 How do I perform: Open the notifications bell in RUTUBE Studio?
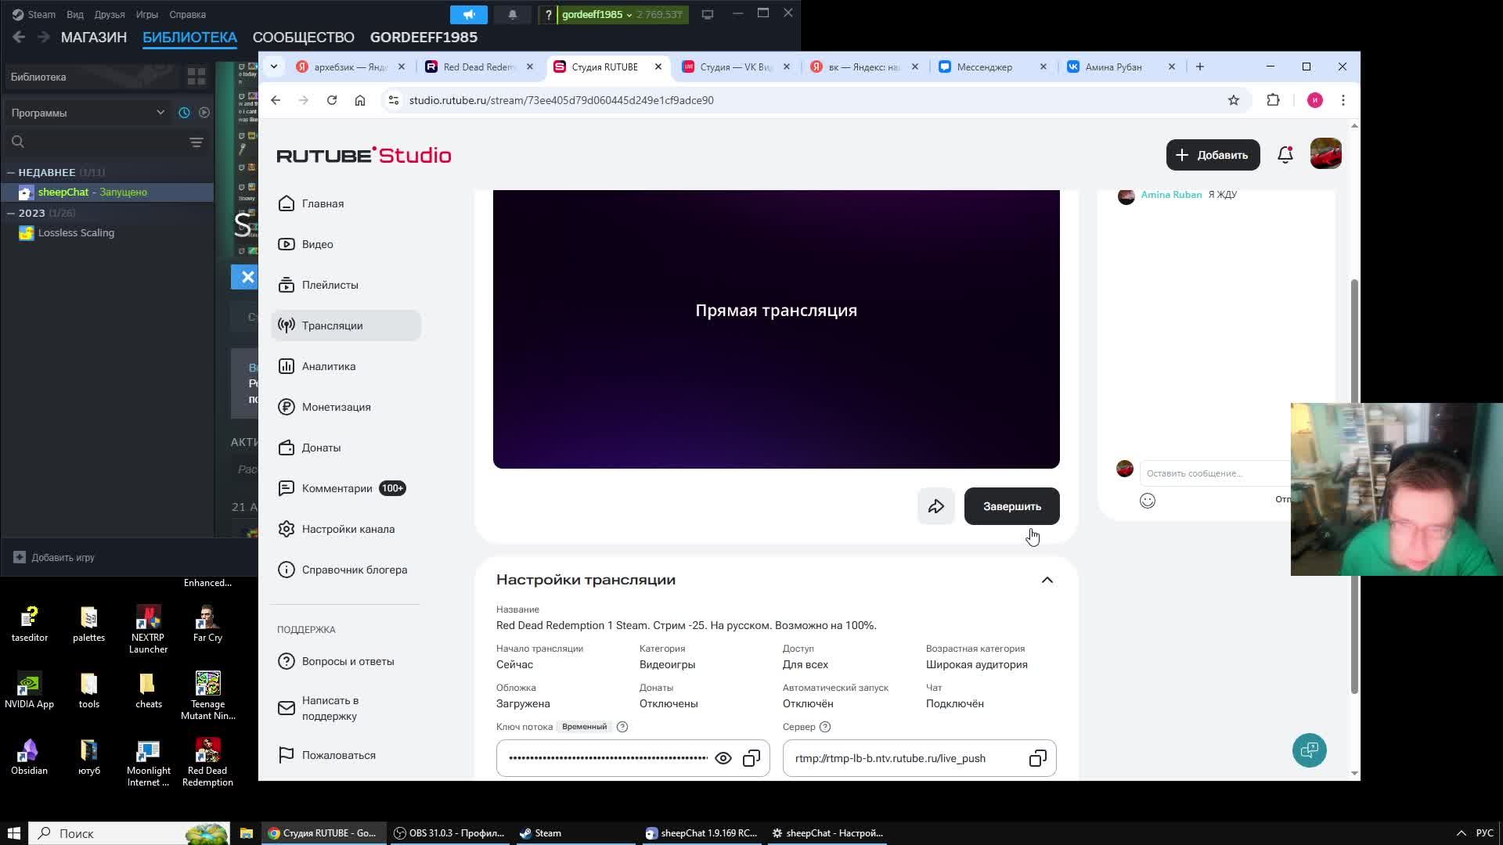1285,155
